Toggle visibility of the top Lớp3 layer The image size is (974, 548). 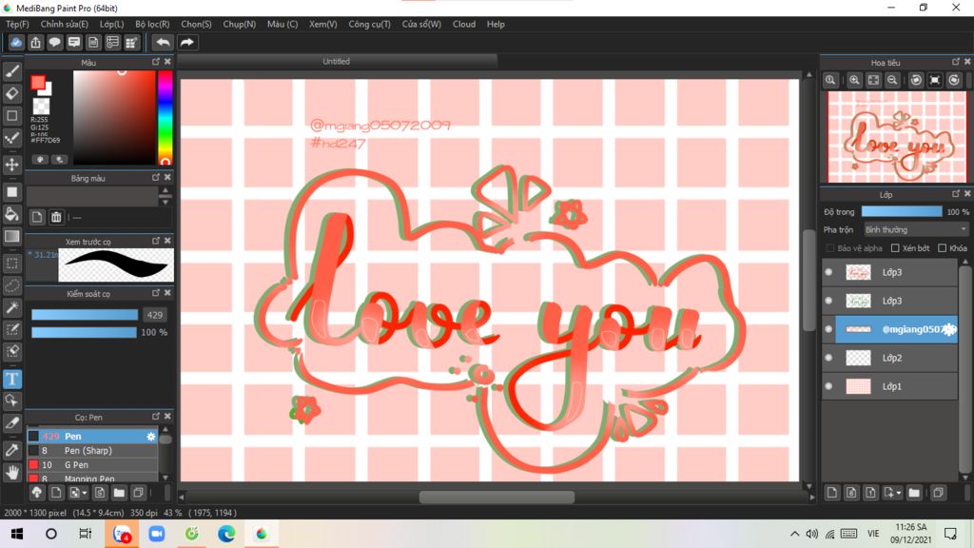click(x=828, y=272)
